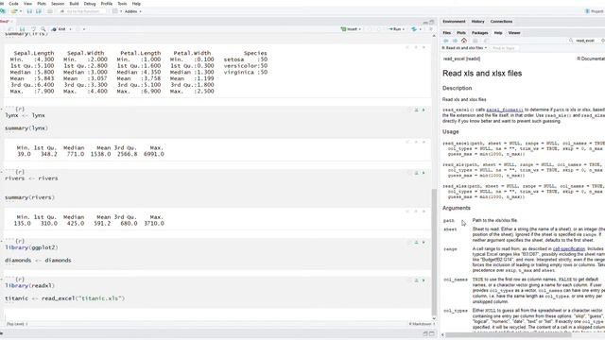Open the Profile menu
Image resolution: width=605 pixels, height=340 pixels.
pyautogui.click(x=107, y=4)
